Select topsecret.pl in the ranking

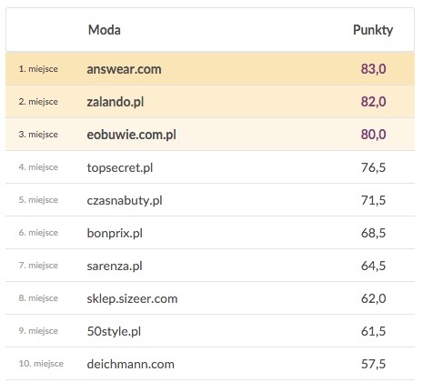tap(120, 167)
